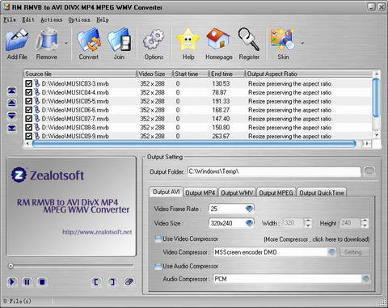Uncheck the MUSIC07-7.rmvb file checkbox
The height and width of the screenshot is (308, 388).
[x=28, y=119]
